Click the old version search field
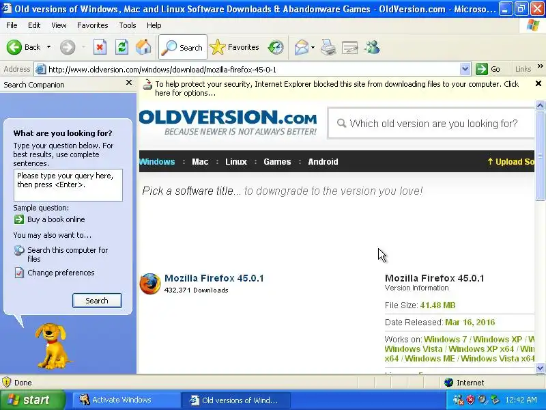Screen dimensions: 546x410 click(432, 124)
